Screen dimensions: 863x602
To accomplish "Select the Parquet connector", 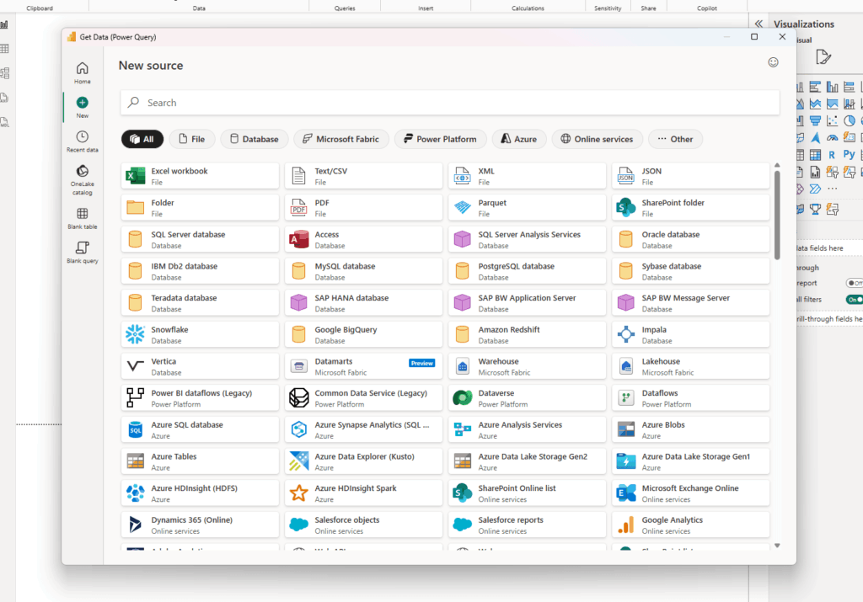I will coord(527,208).
